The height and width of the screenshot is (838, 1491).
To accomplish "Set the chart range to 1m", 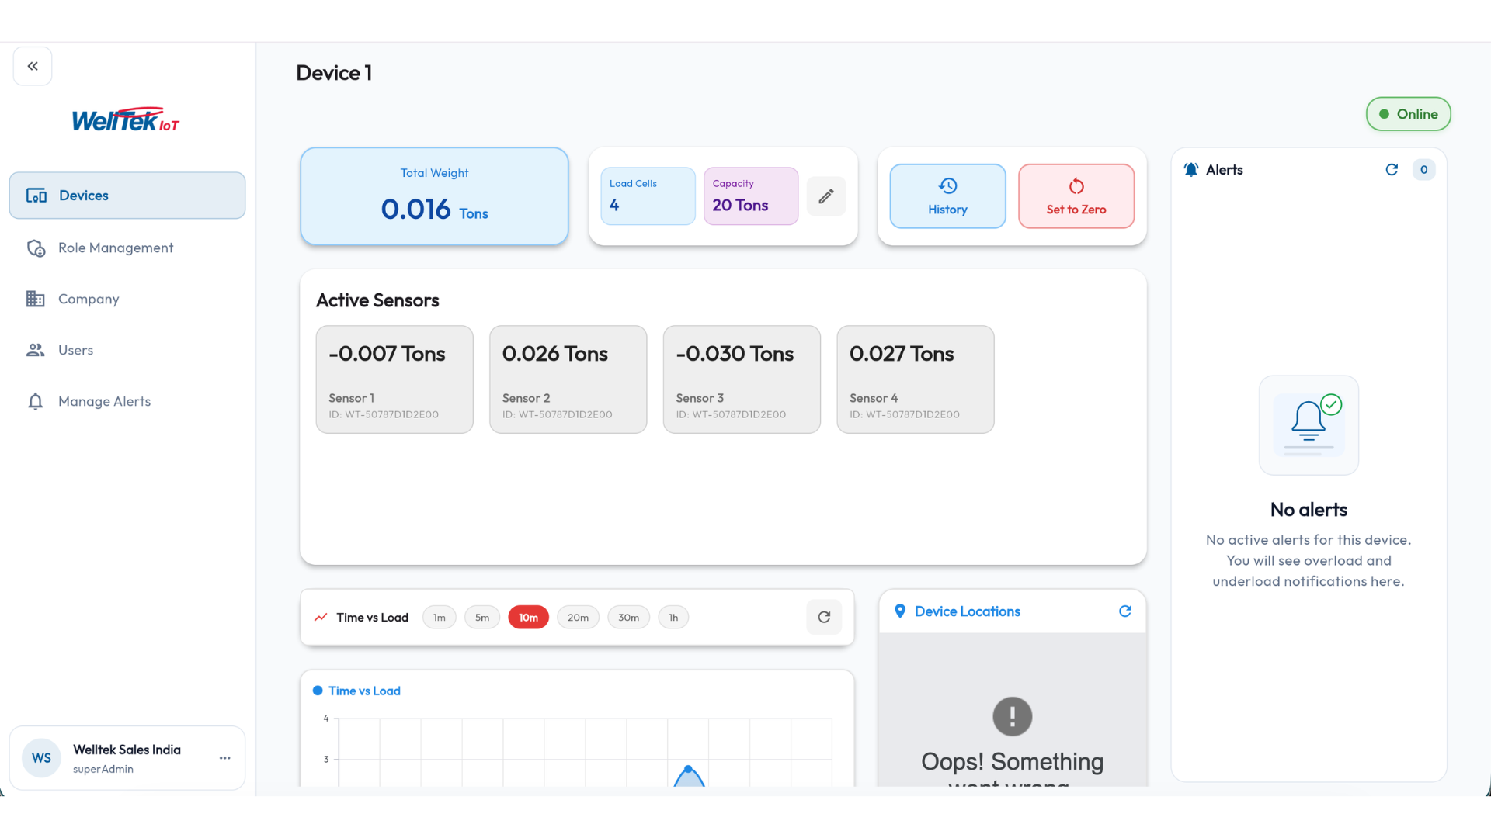I will [440, 618].
